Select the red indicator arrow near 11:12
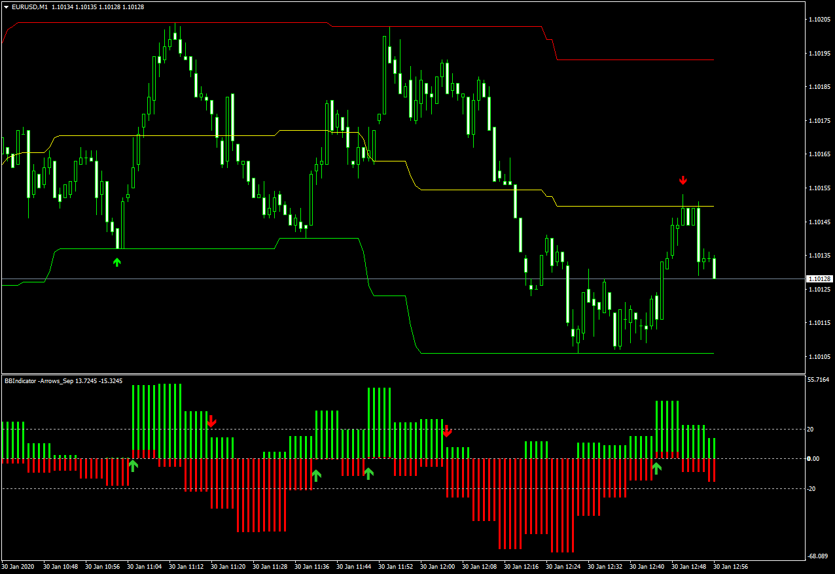 pyautogui.click(x=212, y=421)
